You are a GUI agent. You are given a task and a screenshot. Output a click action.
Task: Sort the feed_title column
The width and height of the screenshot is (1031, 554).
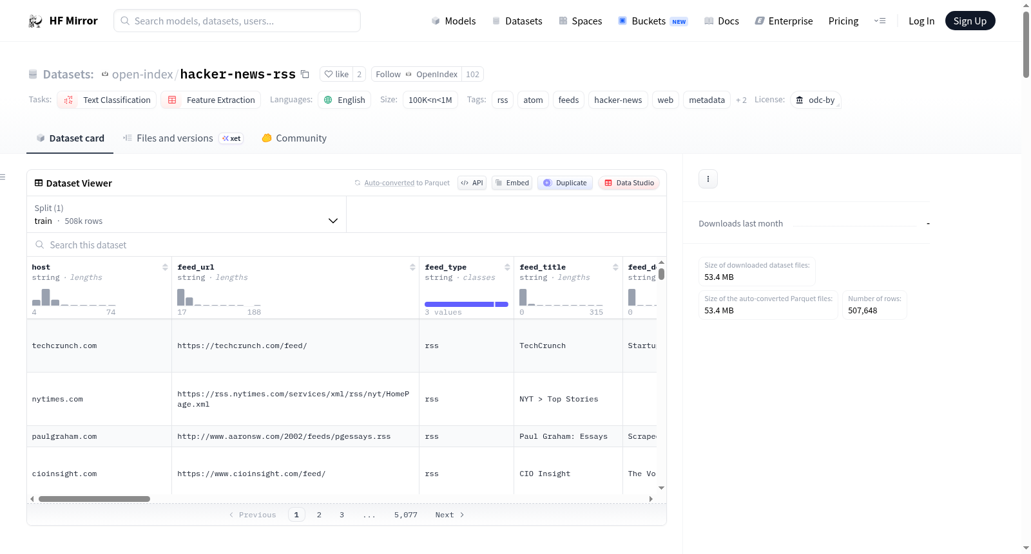tap(615, 267)
